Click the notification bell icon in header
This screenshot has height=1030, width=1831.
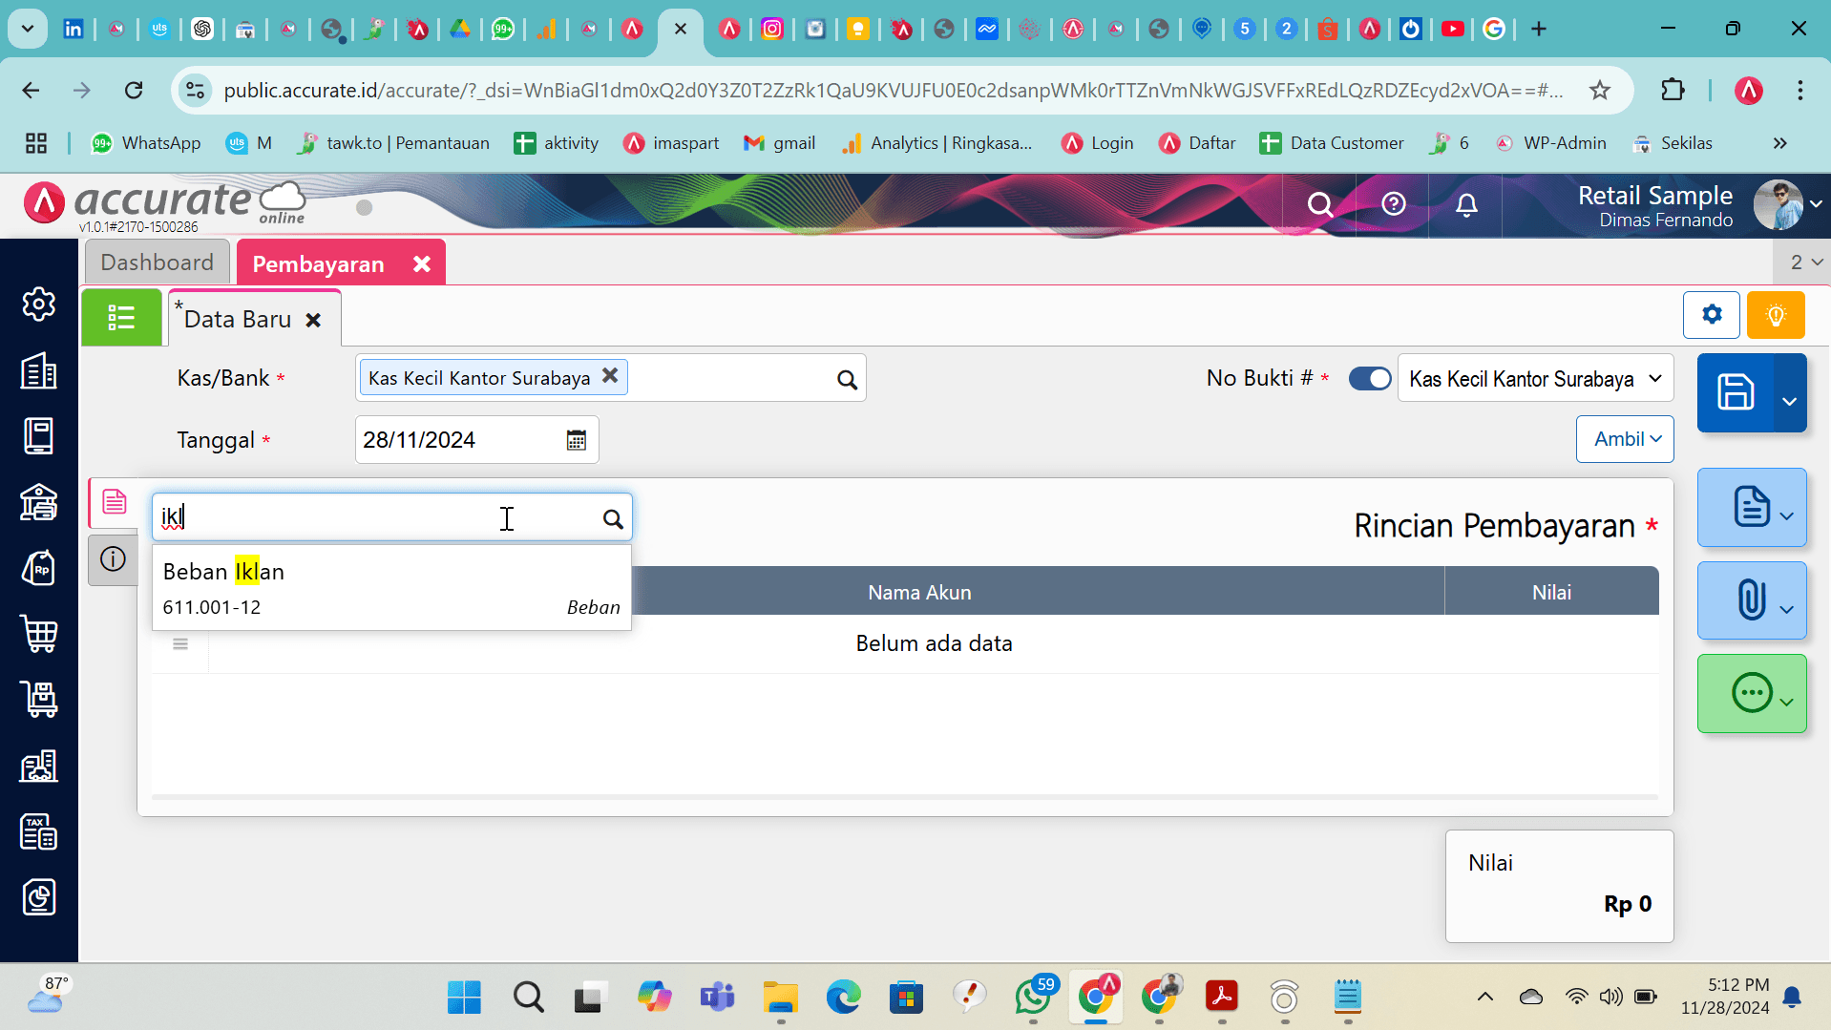tap(1466, 204)
